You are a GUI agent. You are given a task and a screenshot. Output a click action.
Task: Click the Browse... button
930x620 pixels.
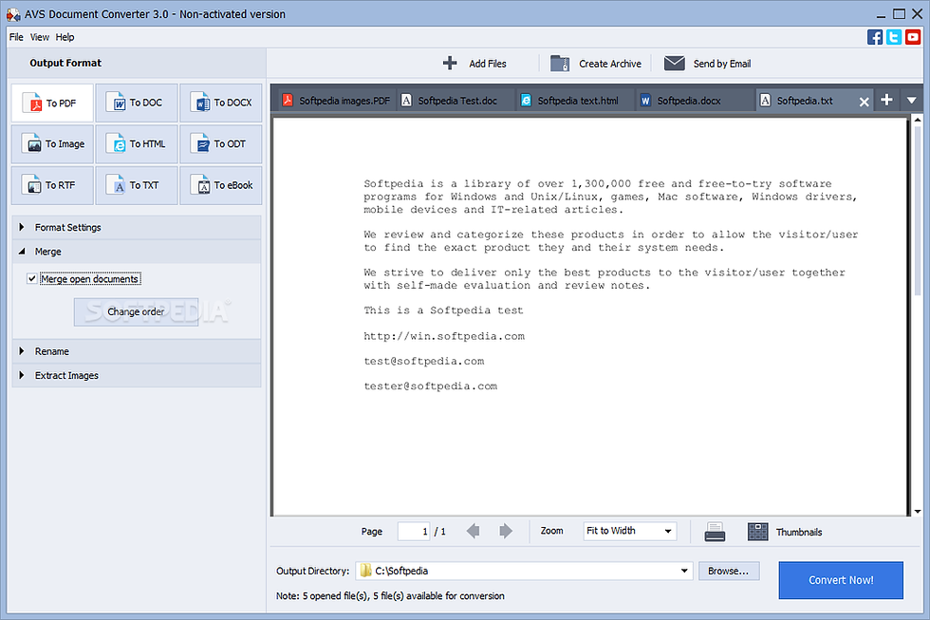729,571
